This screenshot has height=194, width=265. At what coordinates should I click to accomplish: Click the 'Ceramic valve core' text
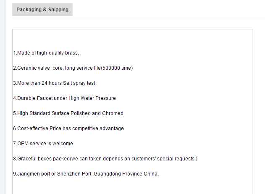pyautogui.click(x=40, y=68)
